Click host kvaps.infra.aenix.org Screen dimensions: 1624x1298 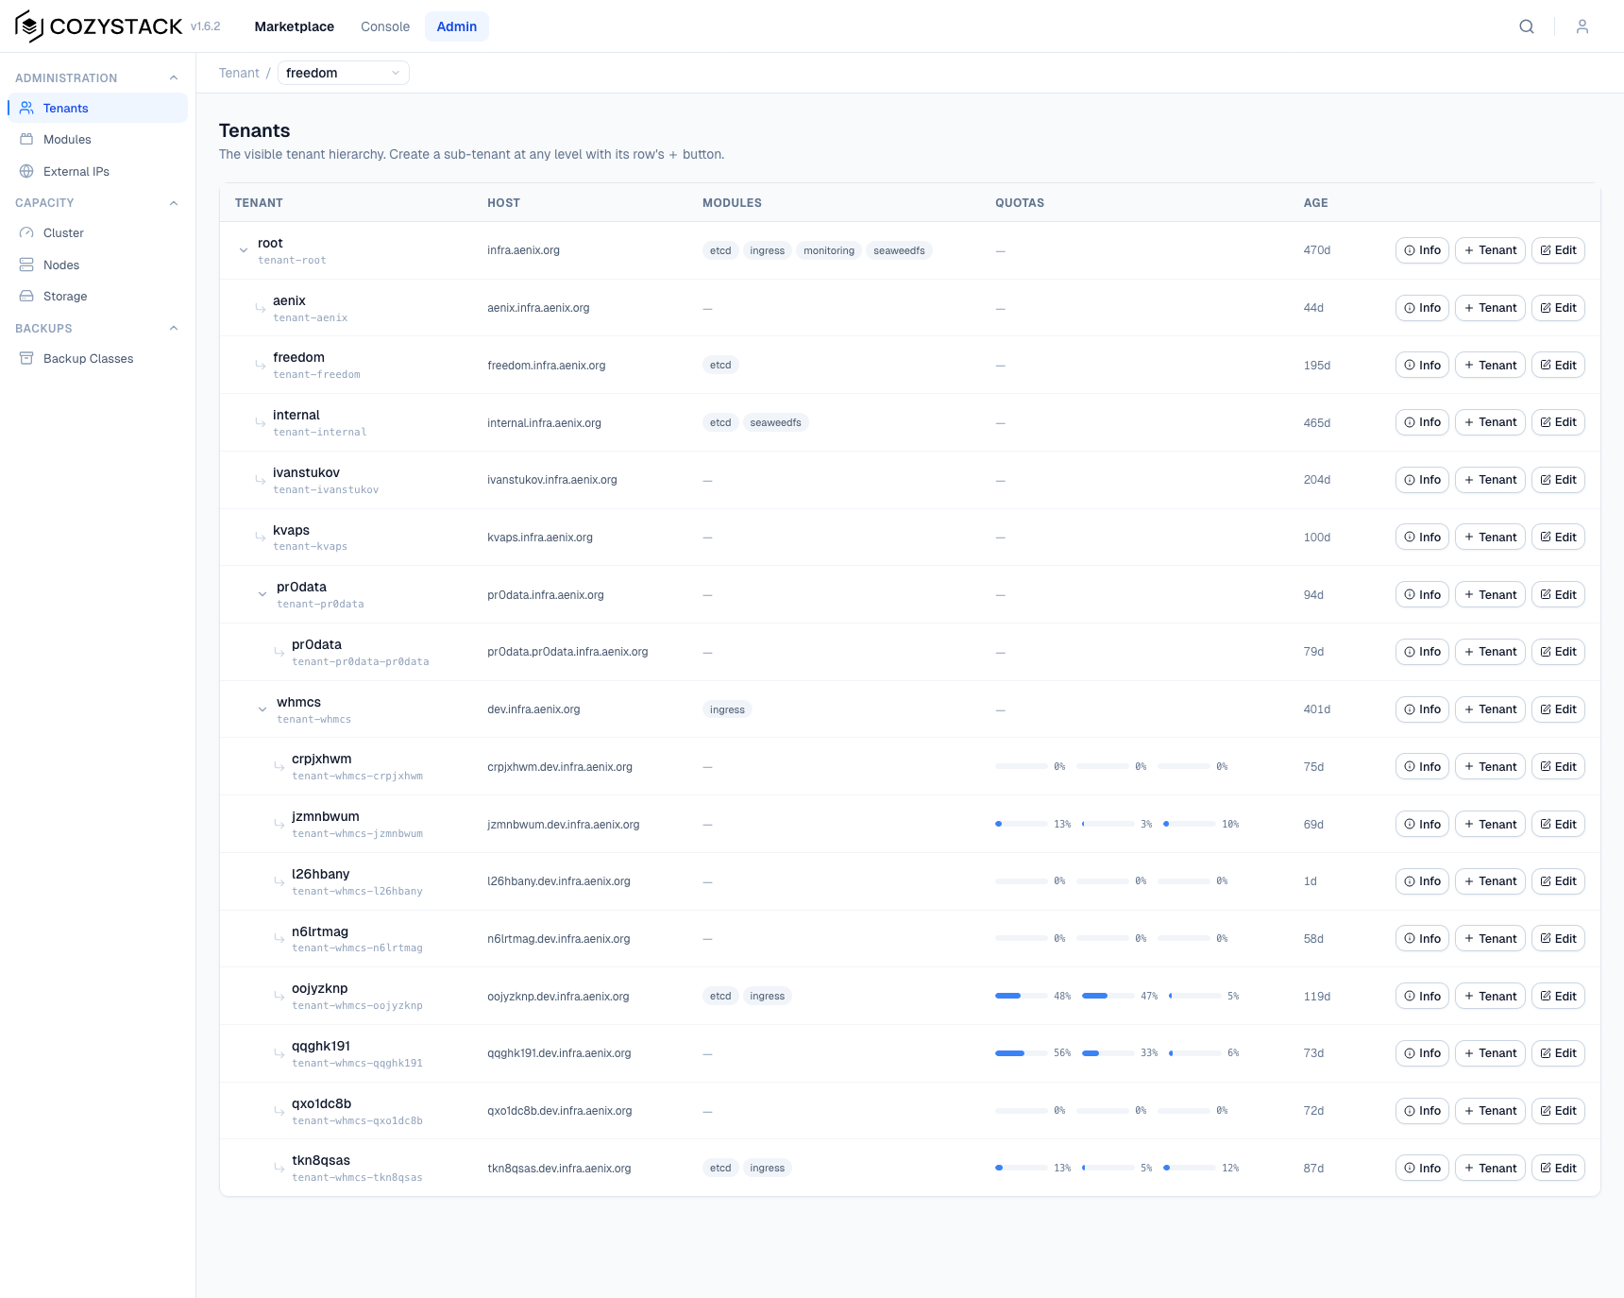coord(540,537)
